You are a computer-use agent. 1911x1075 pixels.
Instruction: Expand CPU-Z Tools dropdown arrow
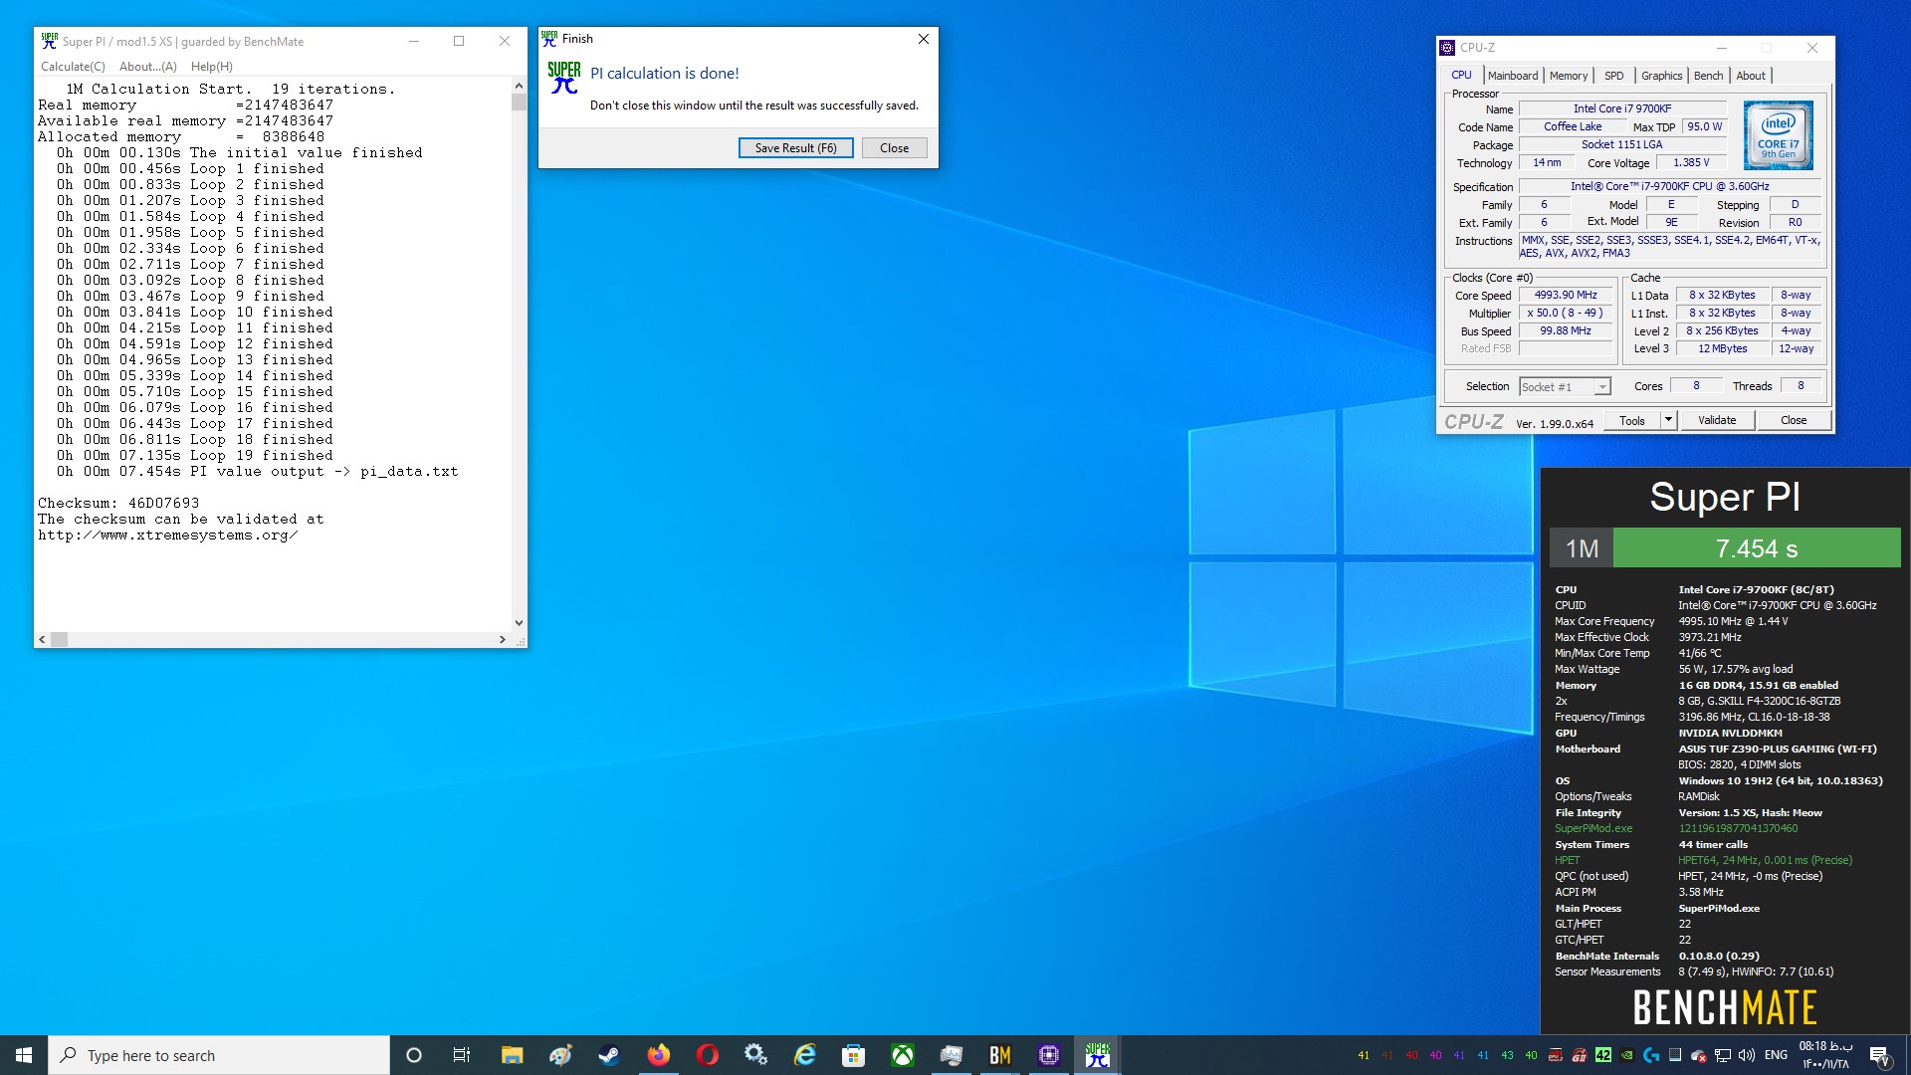(1668, 420)
